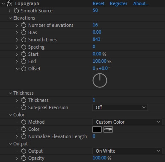Collapse the Thickness group
165x162 pixels.
pyautogui.click(x=10, y=93)
